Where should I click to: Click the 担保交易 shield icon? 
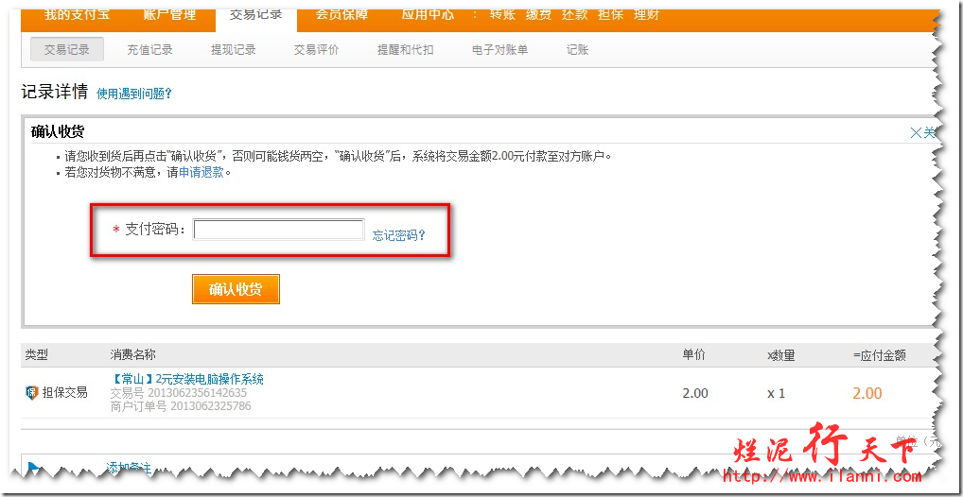pyautogui.click(x=32, y=393)
